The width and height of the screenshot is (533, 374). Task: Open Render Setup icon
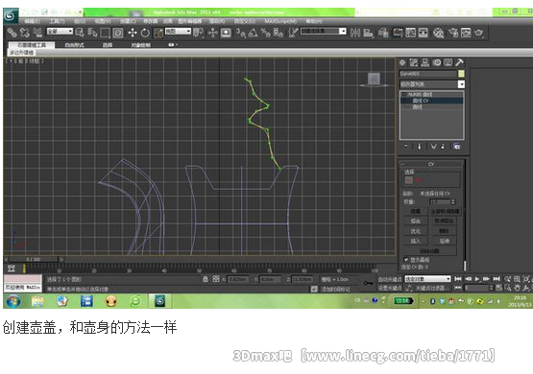click(x=453, y=33)
